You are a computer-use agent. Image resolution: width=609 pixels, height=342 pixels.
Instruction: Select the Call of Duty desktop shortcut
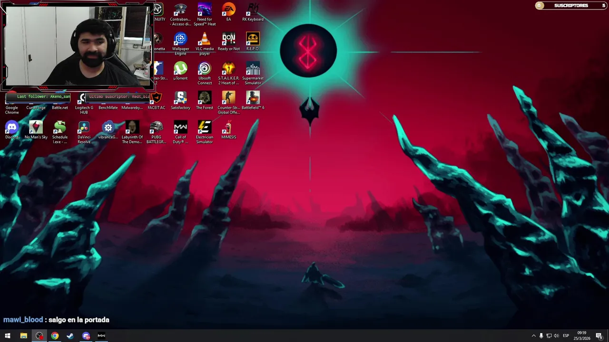(x=180, y=132)
